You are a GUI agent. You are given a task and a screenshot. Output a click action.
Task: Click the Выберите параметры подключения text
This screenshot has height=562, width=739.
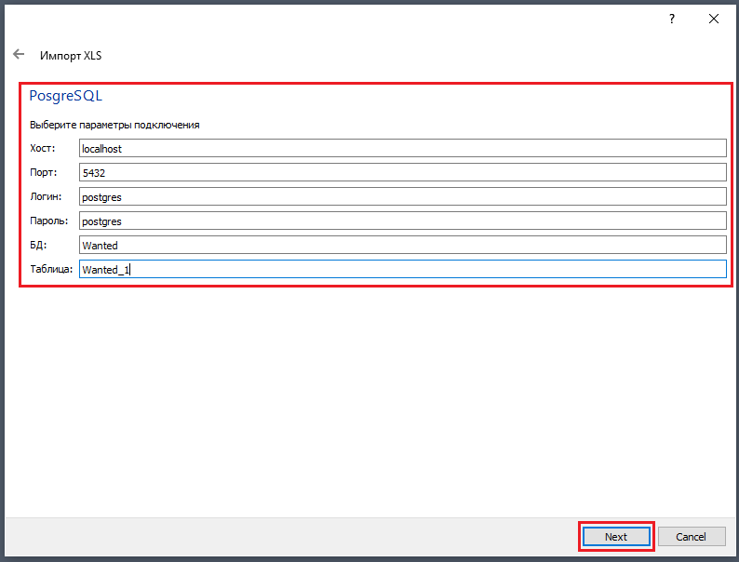point(114,124)
